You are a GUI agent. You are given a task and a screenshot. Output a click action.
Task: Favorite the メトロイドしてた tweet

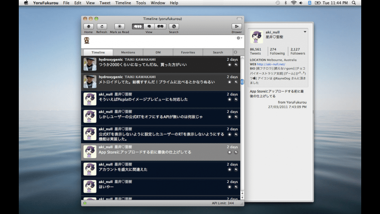click(229, 82)
